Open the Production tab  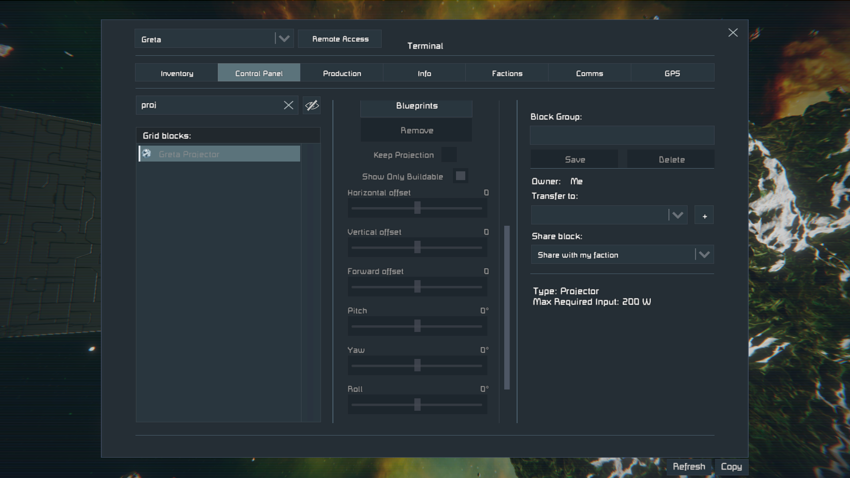[342, 73]
